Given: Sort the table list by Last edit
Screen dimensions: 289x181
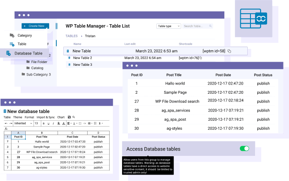Looking at the screenshot, I should tap(130, 44).
